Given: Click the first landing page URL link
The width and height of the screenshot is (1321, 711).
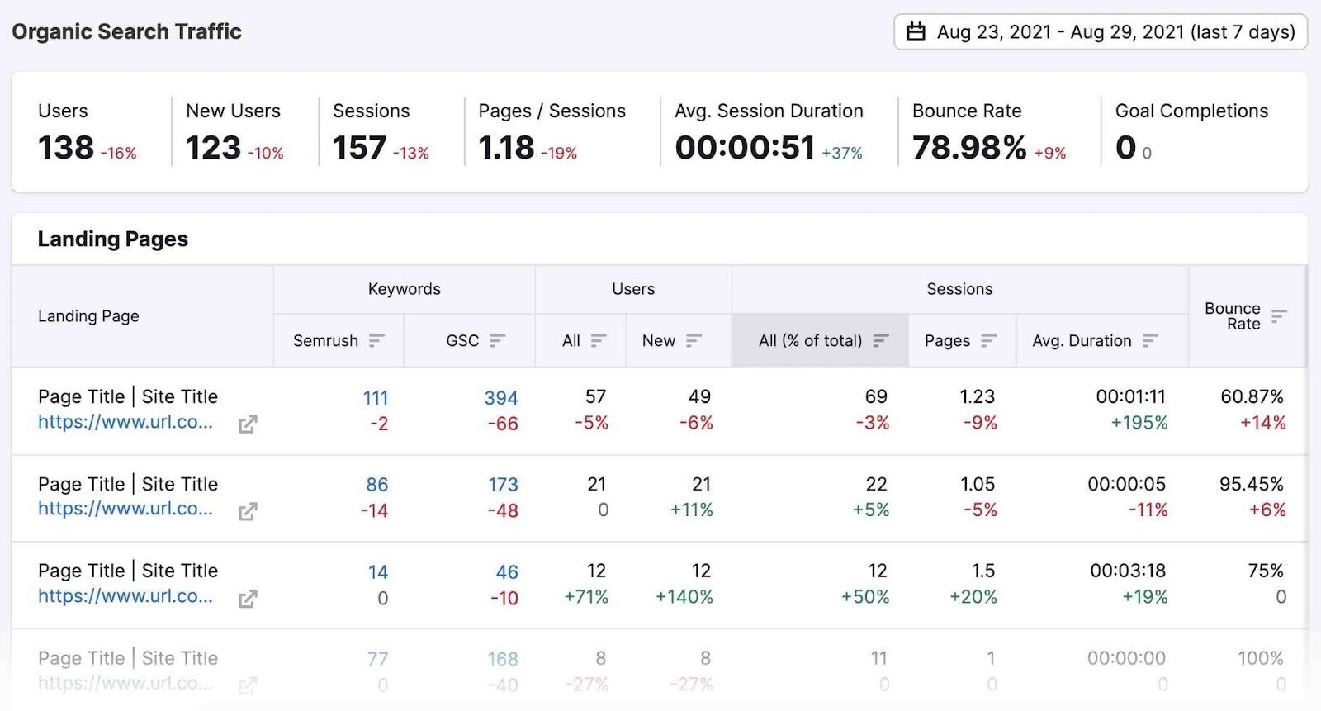Looking at the screenshot, I should [x=125, y=422].
